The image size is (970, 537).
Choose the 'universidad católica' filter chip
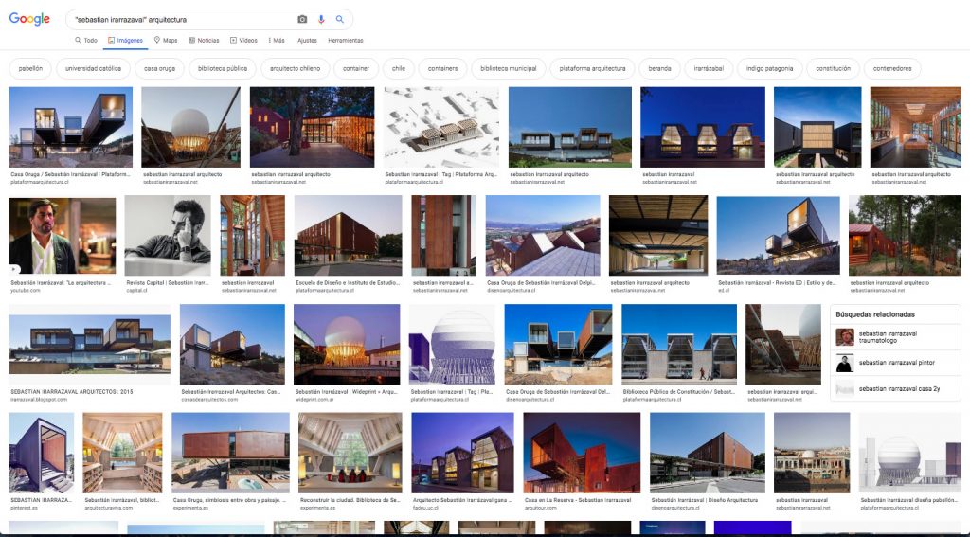(93, 68)
